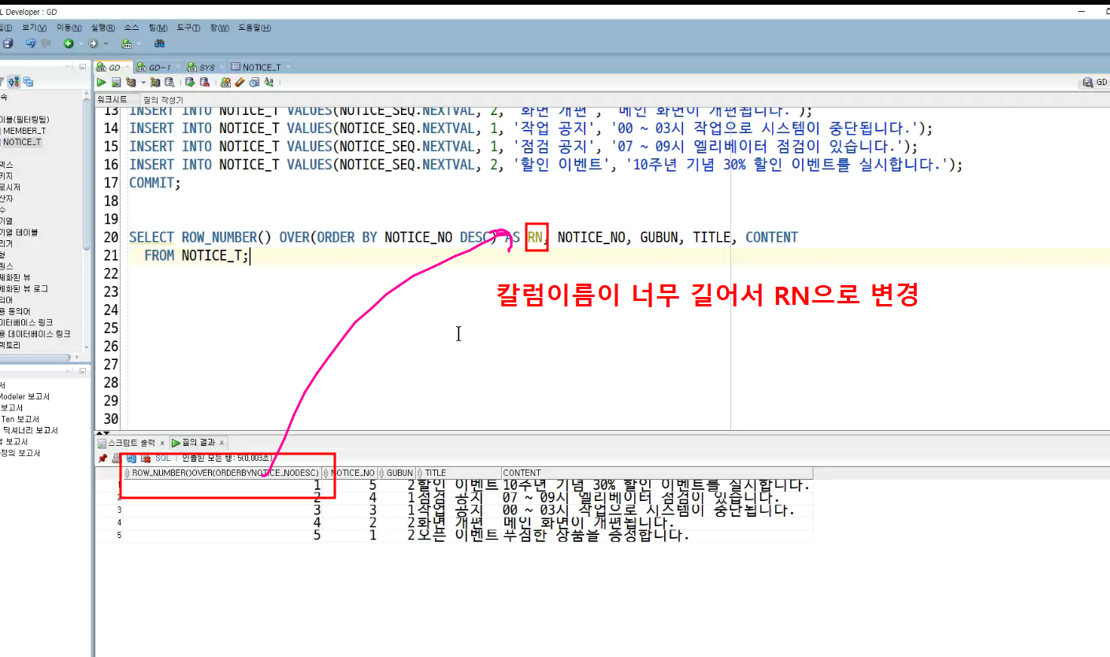Select the MEMBER_T table in the connections tree

click(x=24, y=131)
